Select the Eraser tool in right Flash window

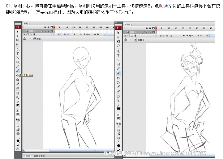point(118,91)
